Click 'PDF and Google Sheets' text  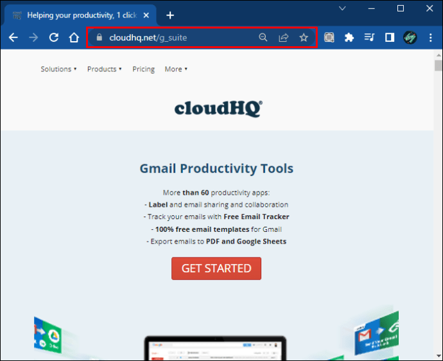pyautogui.click(x=246, y=242)
